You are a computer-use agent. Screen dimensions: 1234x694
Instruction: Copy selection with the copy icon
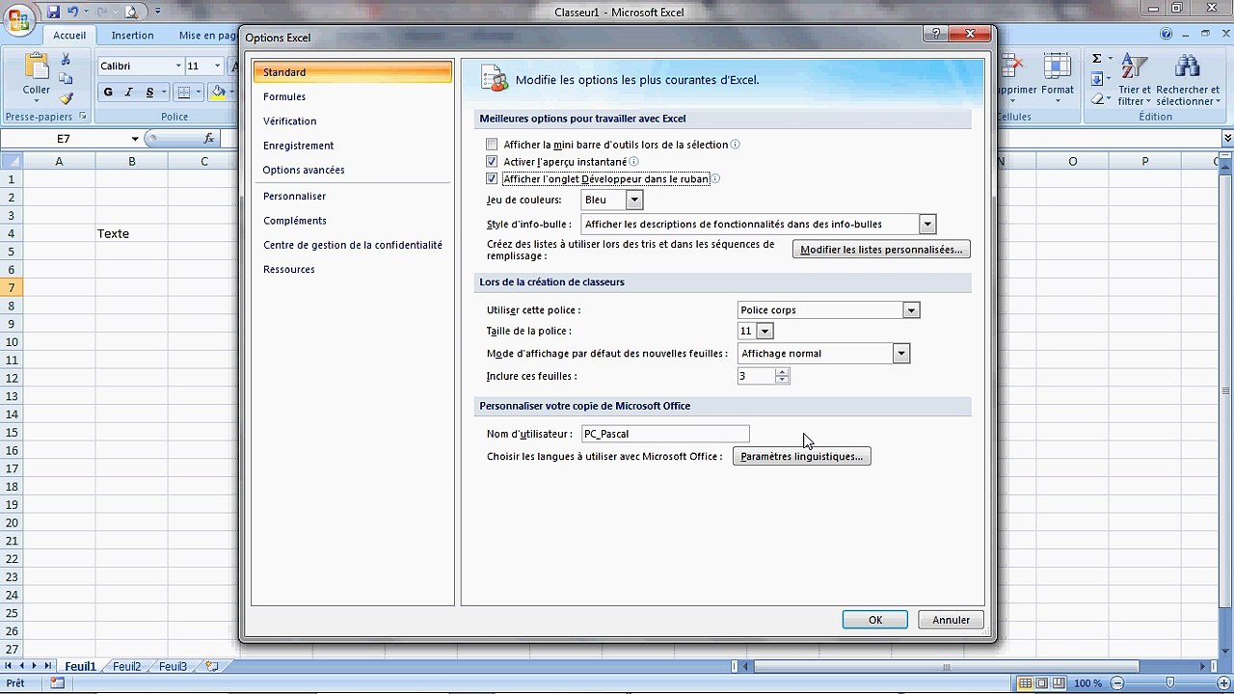(x=66, y=78)
